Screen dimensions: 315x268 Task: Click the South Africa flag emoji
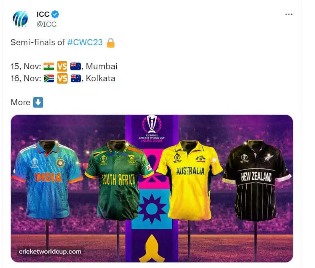[49, 78]
